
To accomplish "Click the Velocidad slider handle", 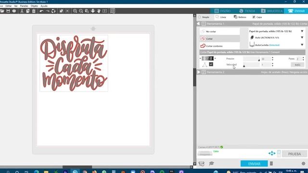I will [244, 66].
